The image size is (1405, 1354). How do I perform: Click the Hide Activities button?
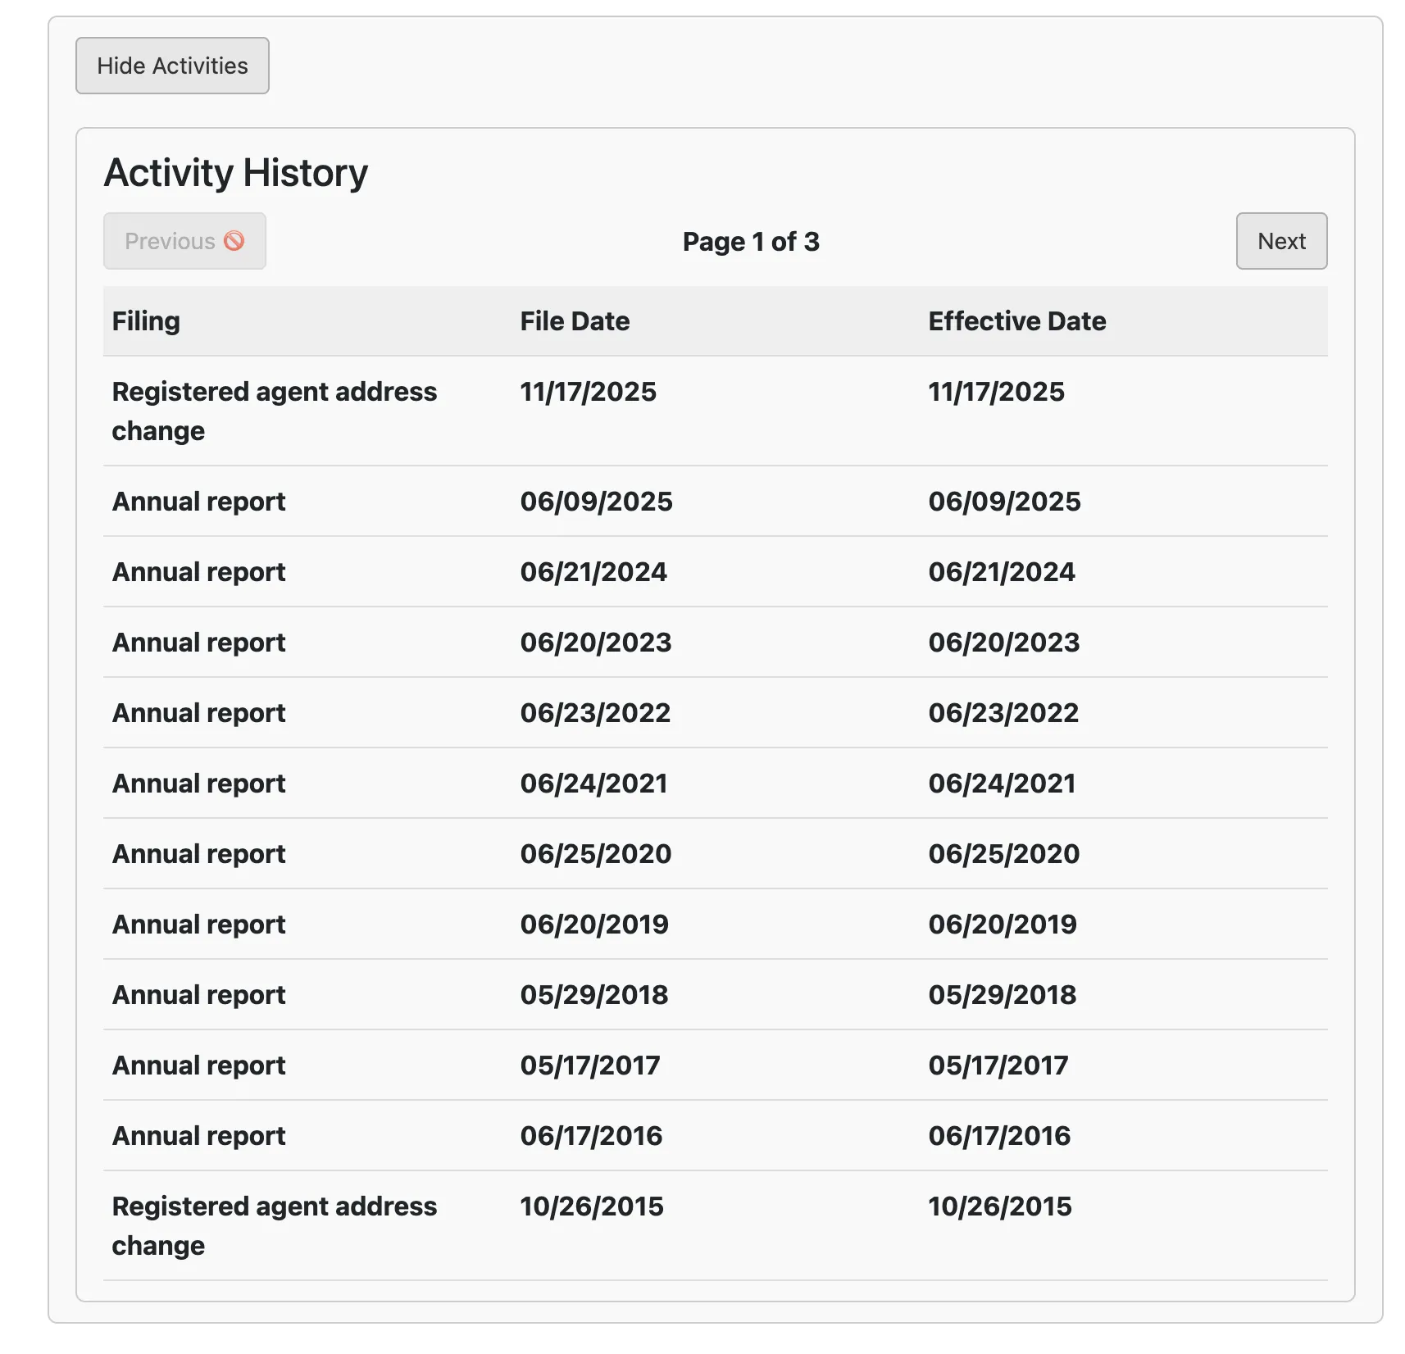(x=172, y=66)
